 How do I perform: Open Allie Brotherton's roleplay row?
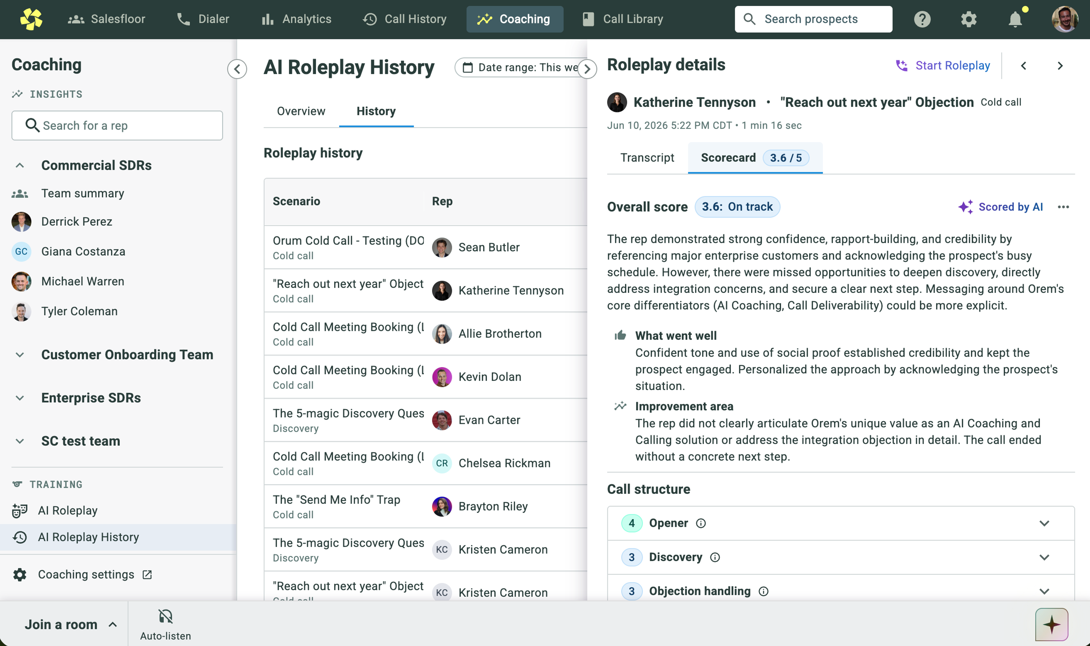pos(425,334)
